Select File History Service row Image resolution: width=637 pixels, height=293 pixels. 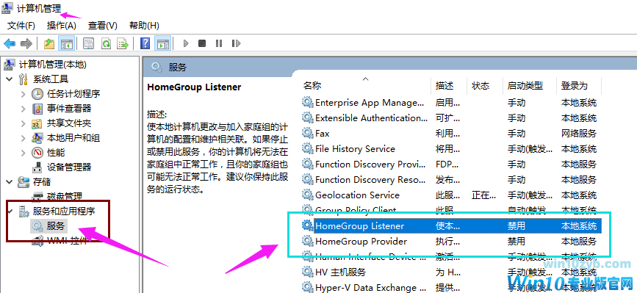tap(451, 149)
